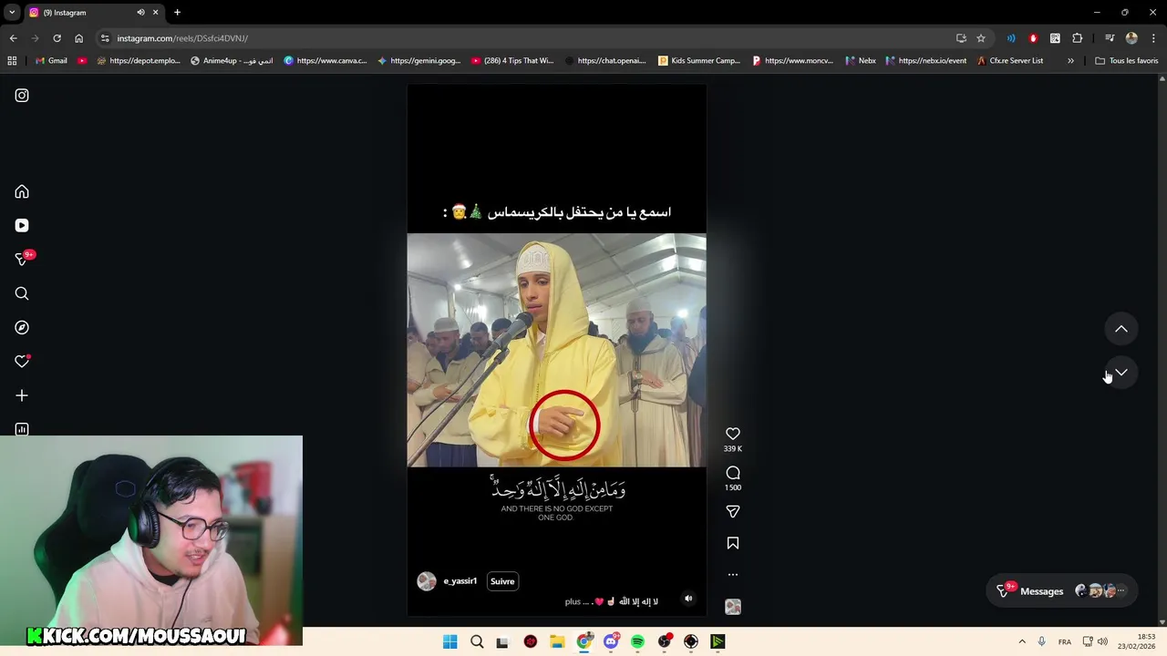
Task: Open Chrome profile avatar
Action: [x=1131, y=38]
